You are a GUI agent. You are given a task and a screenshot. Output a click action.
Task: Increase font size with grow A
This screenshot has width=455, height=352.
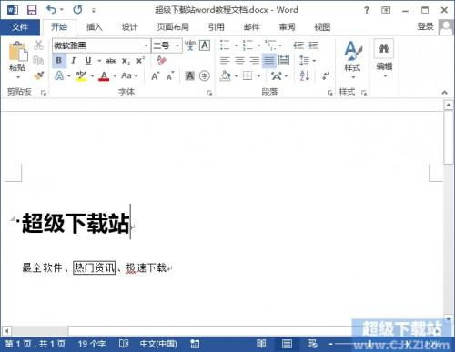(x=155, y=75)
